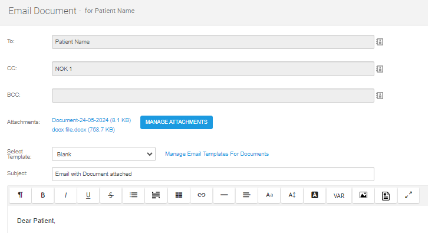Open the docx file.docx attachment
Screen dimensions: 428x233
click(83, 129)
